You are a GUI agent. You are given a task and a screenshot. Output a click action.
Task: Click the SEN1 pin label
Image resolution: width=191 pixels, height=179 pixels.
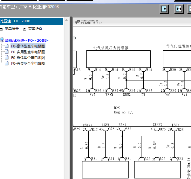(x=122, y=125)
